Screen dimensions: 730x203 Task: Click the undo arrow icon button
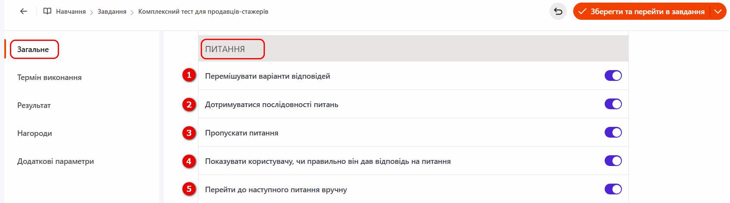(x=558, y=12)
